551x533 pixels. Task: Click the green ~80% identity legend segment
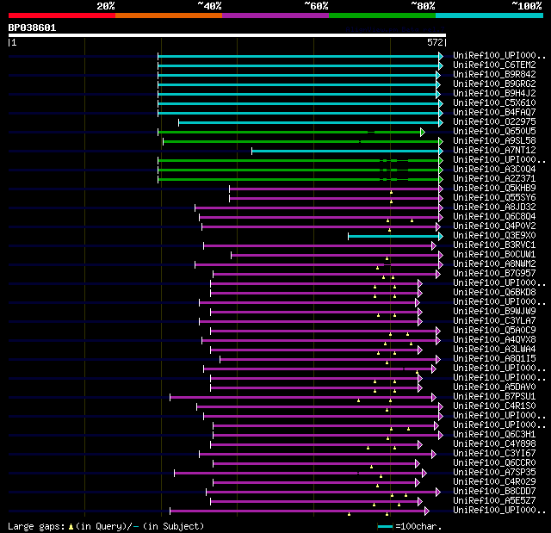pyautogui.click(x=382, y=15)
